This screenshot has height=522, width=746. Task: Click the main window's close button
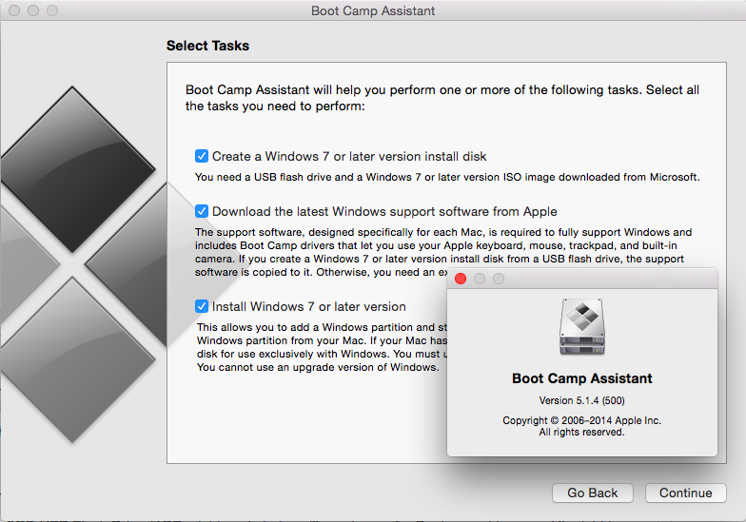[14, 10]
